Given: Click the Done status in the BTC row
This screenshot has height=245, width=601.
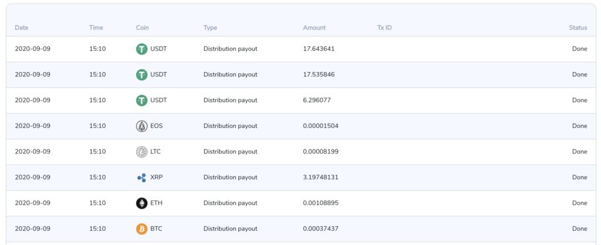Looking at the screenshot, I should click(x=579, y=229).
